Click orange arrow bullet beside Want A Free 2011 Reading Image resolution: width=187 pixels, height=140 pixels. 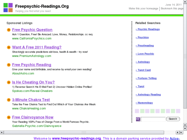pyautogui.click(x=9, y=47)
